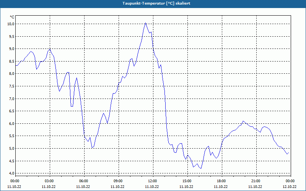Click the 10,0 y-axis label
The image size is (306, 191).
pyautogui.click(x=11, y=24)
